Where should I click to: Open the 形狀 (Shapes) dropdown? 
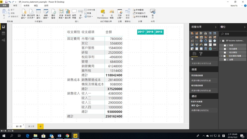(x=88, y=17)
